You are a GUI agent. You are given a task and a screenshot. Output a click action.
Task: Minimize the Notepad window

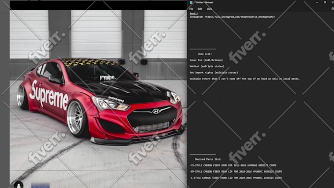pos(317,2)
